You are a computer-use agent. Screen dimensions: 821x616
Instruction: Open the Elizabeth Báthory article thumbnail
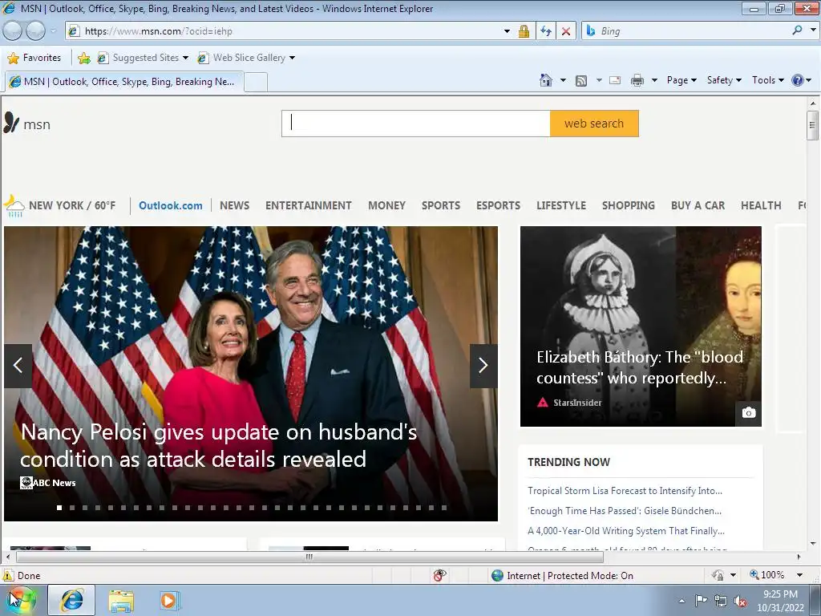tap(641, 326)
